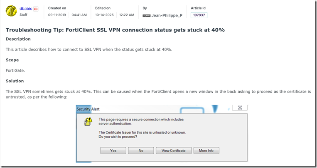Click the dbabic author avatar
This screenshot has height=168, width=317.
point(11,11)
